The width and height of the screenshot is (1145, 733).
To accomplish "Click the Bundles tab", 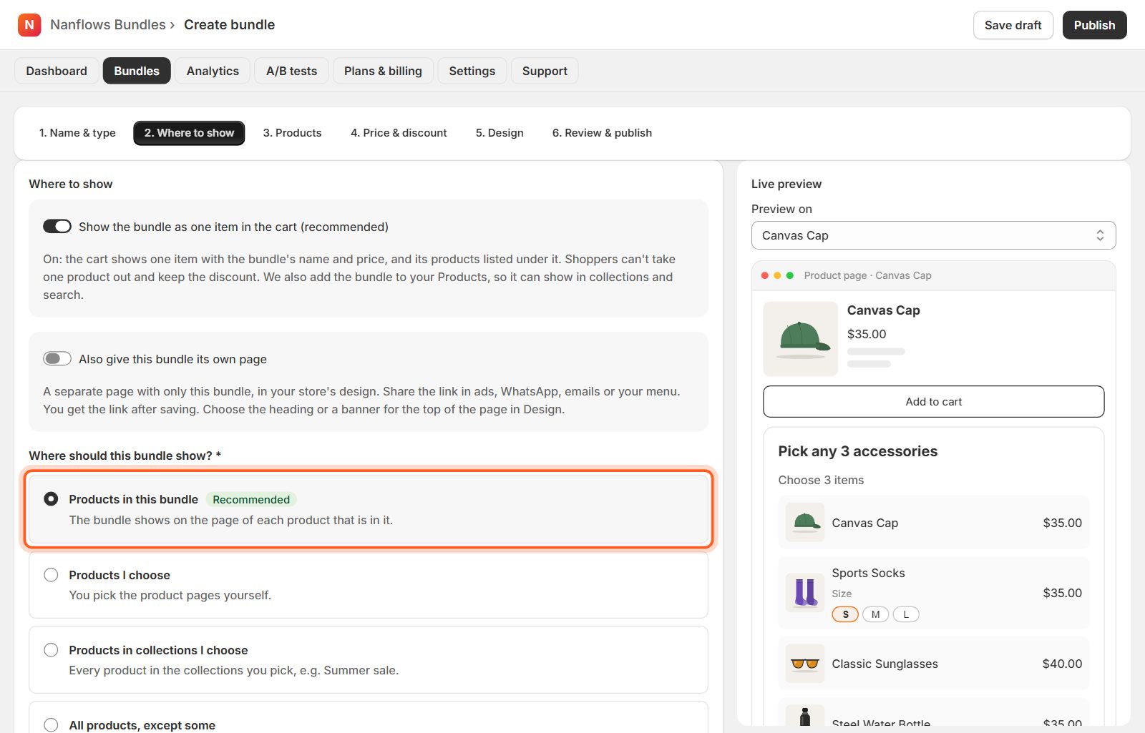I will coord(137,71).
